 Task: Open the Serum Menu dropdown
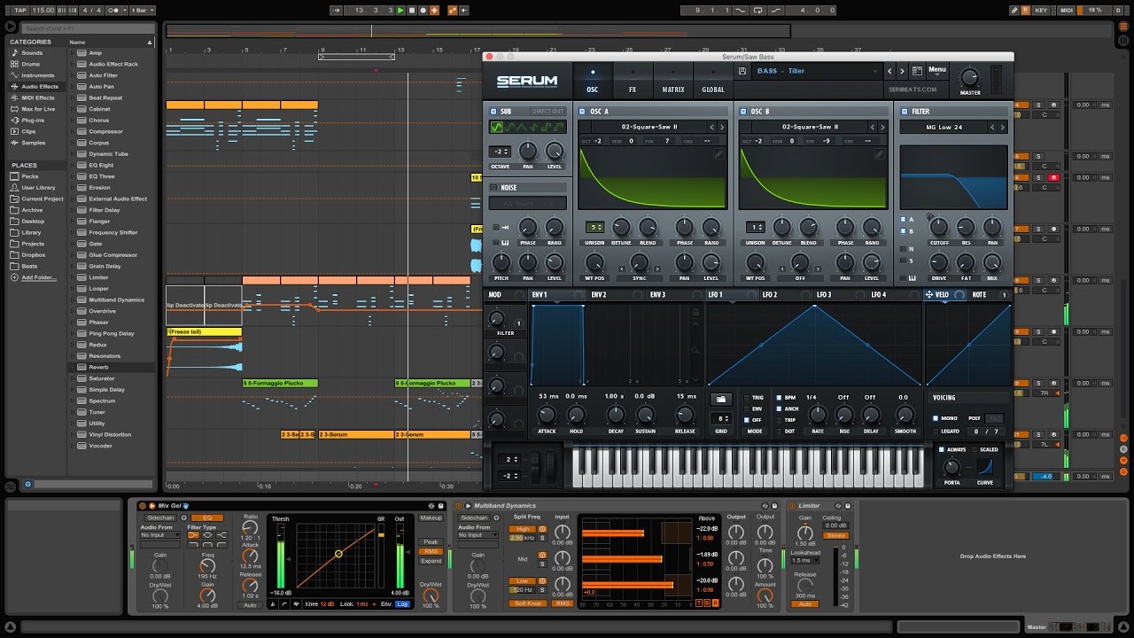936,70
